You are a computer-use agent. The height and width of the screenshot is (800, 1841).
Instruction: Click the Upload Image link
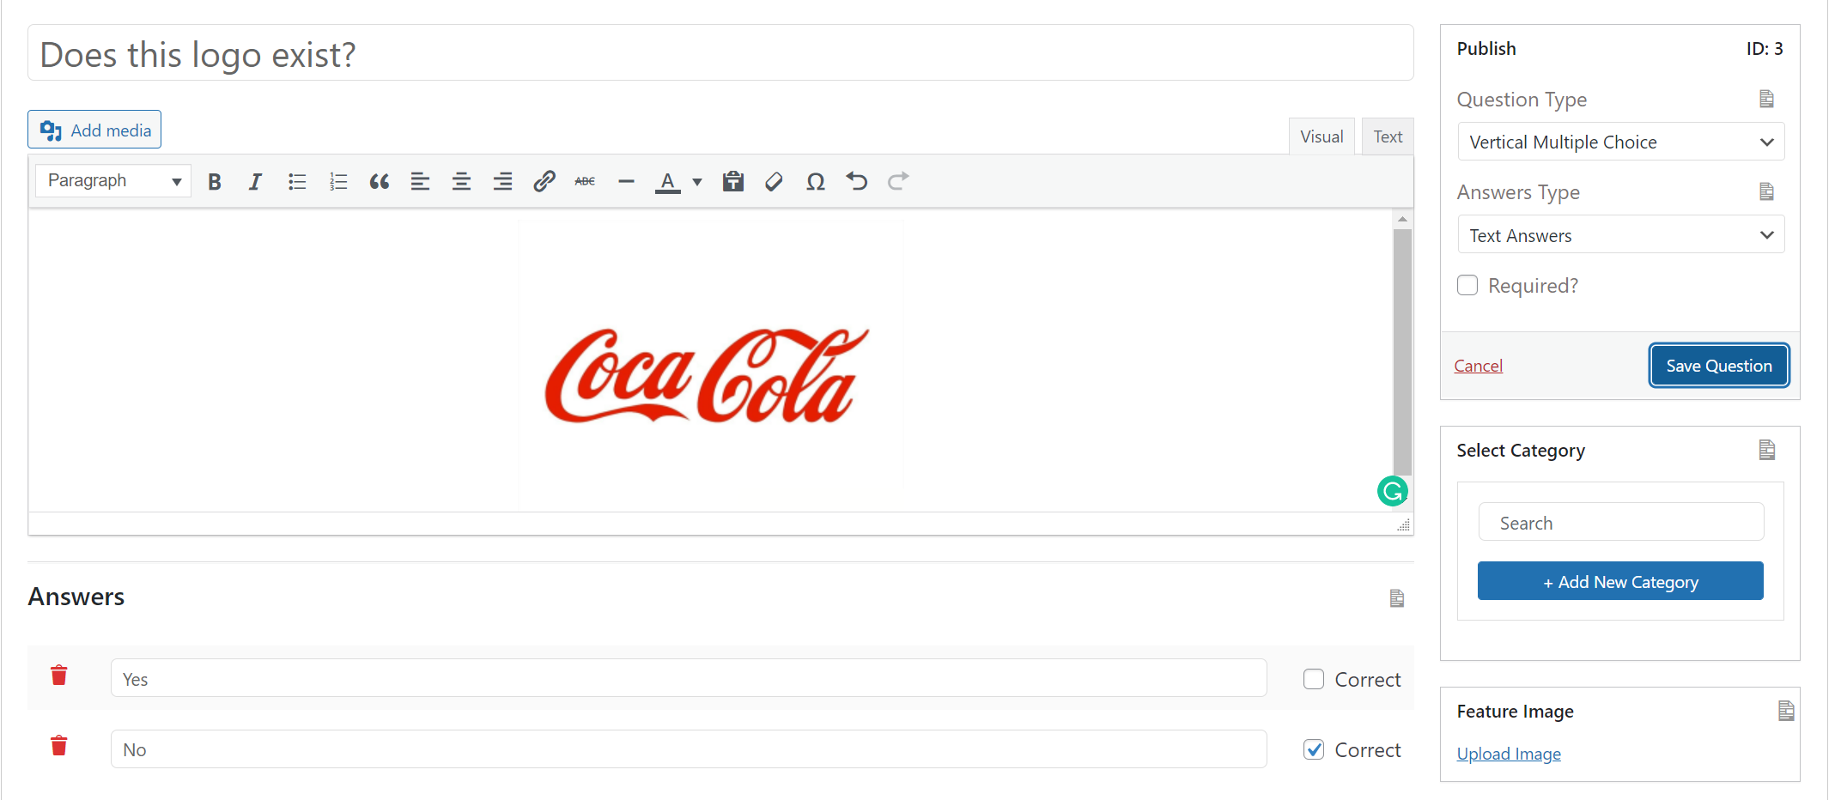(1509, 754)
